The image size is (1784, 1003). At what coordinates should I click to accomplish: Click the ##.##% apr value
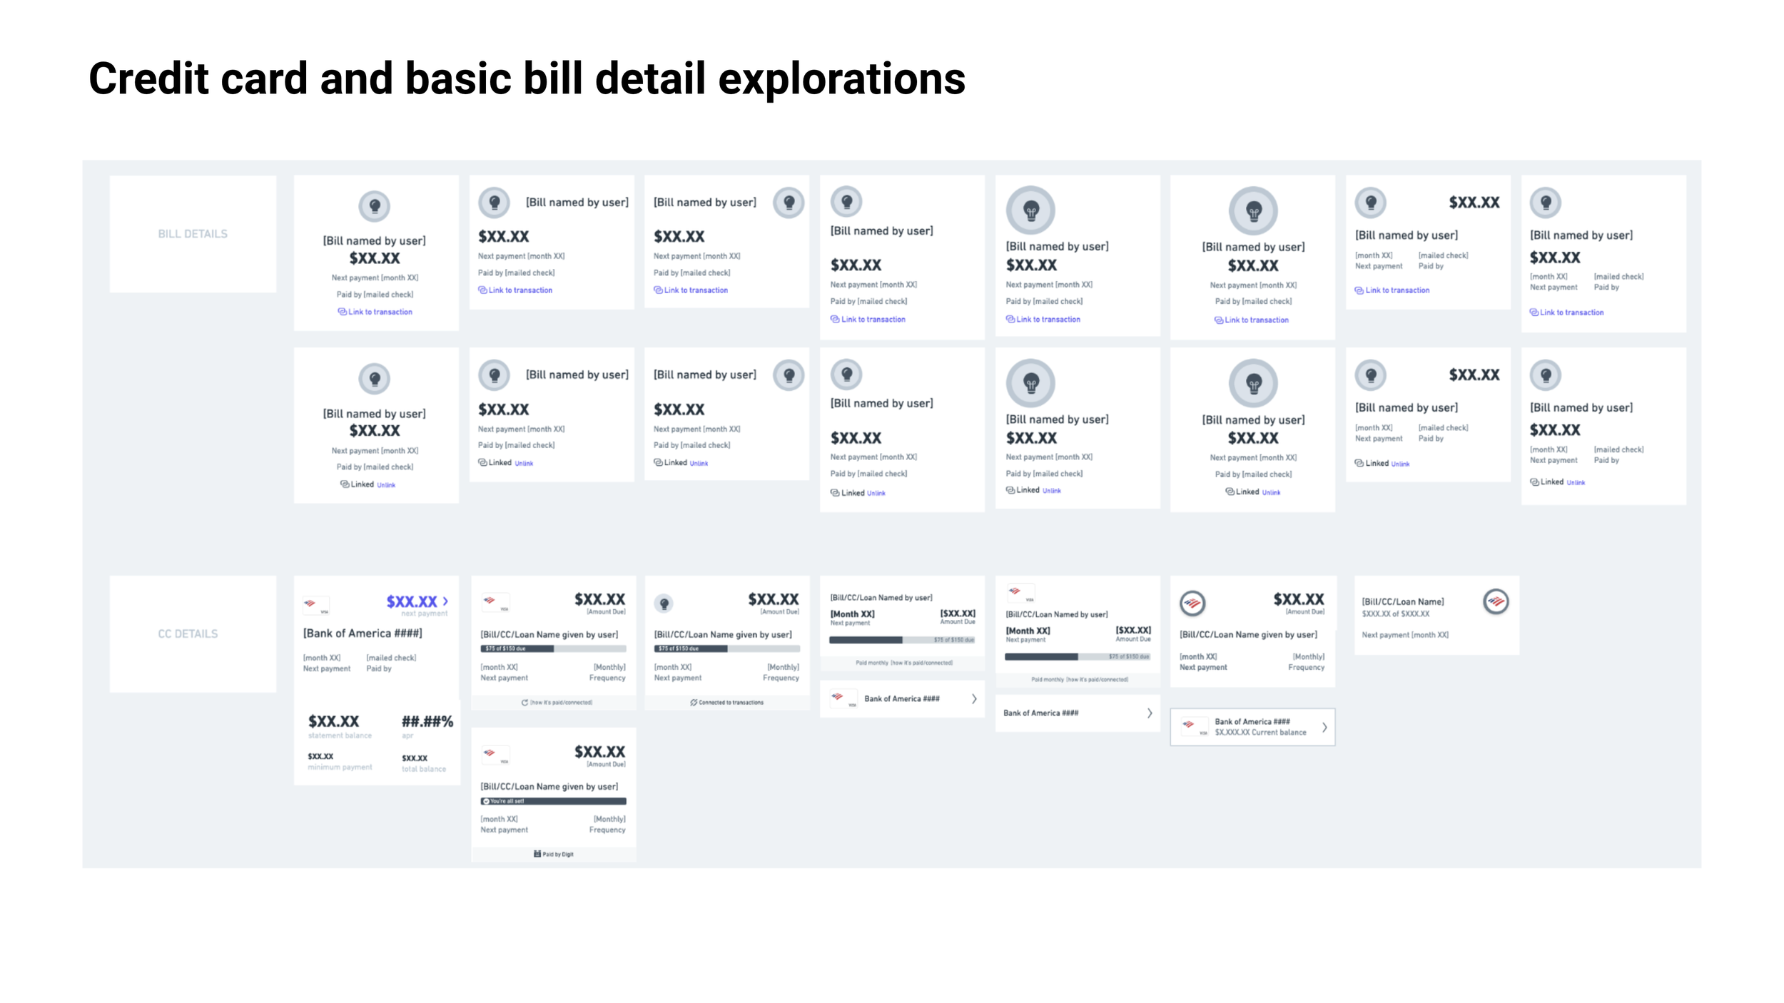427,721
